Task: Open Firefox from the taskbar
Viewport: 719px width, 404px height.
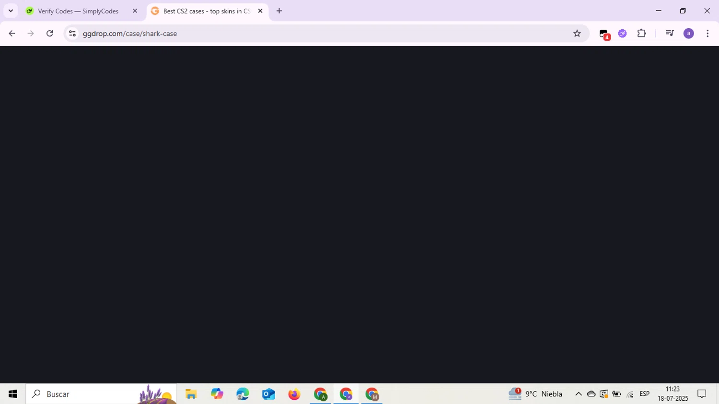Action: point(294,394)
